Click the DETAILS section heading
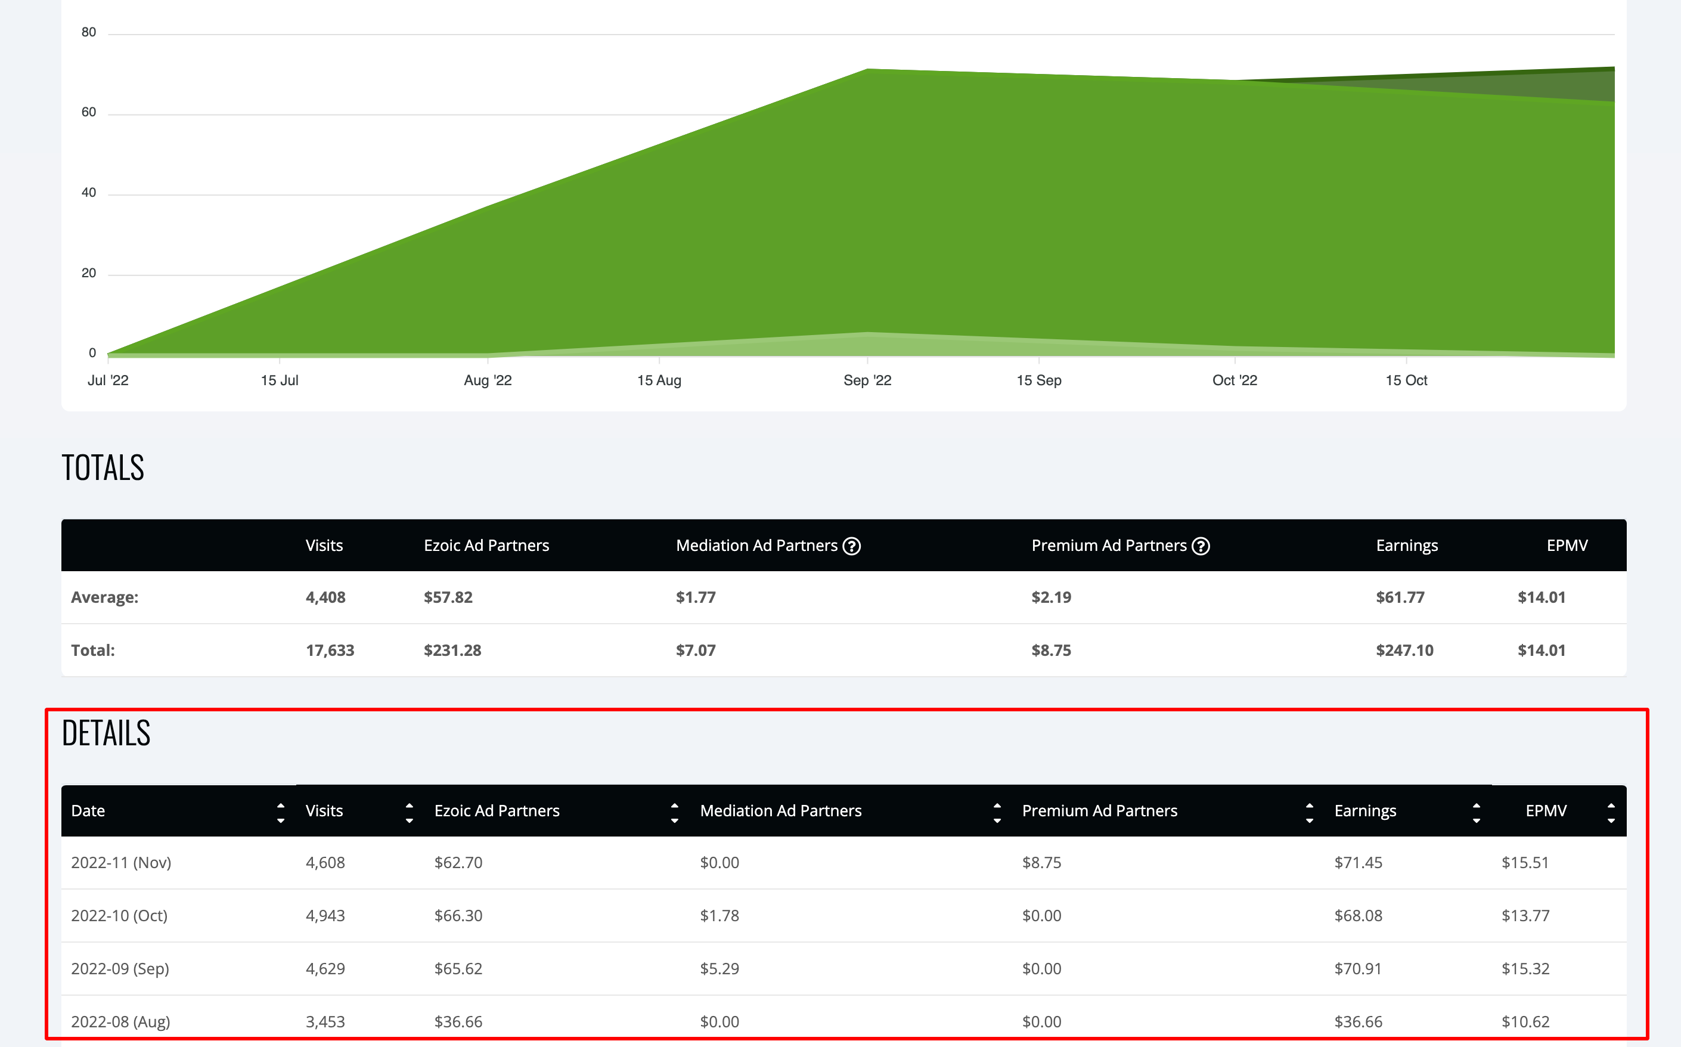This screenshot has height=1047, width=1681. (x=106, y=733)
